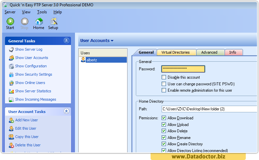Screen dimensions: 259x160
Task: Open the View menu
Action: point(26,12)
